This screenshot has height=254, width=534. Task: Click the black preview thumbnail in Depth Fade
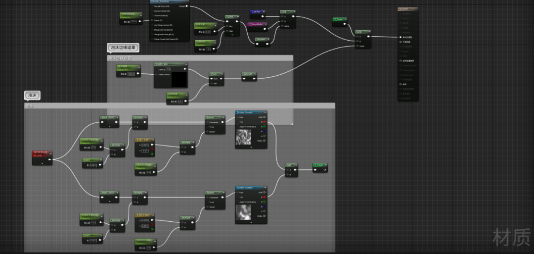pyautogui.click(x=179, y=79)
